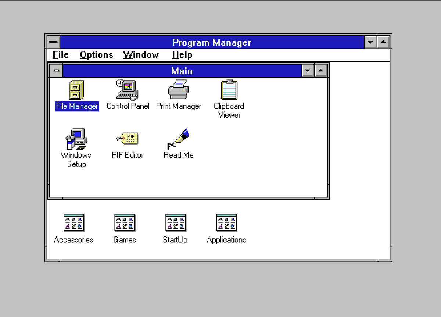Click the File Manager label text
The width and height of the screenshot is (441, 317).
77,106
